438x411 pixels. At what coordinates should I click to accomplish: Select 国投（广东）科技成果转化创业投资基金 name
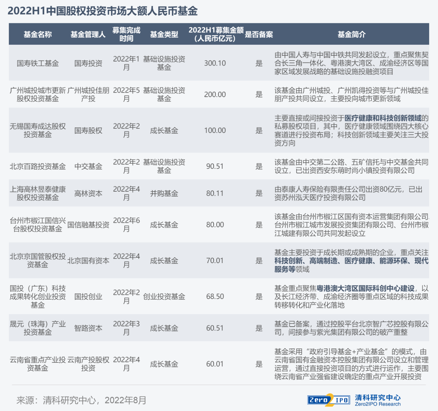point(38,297)
